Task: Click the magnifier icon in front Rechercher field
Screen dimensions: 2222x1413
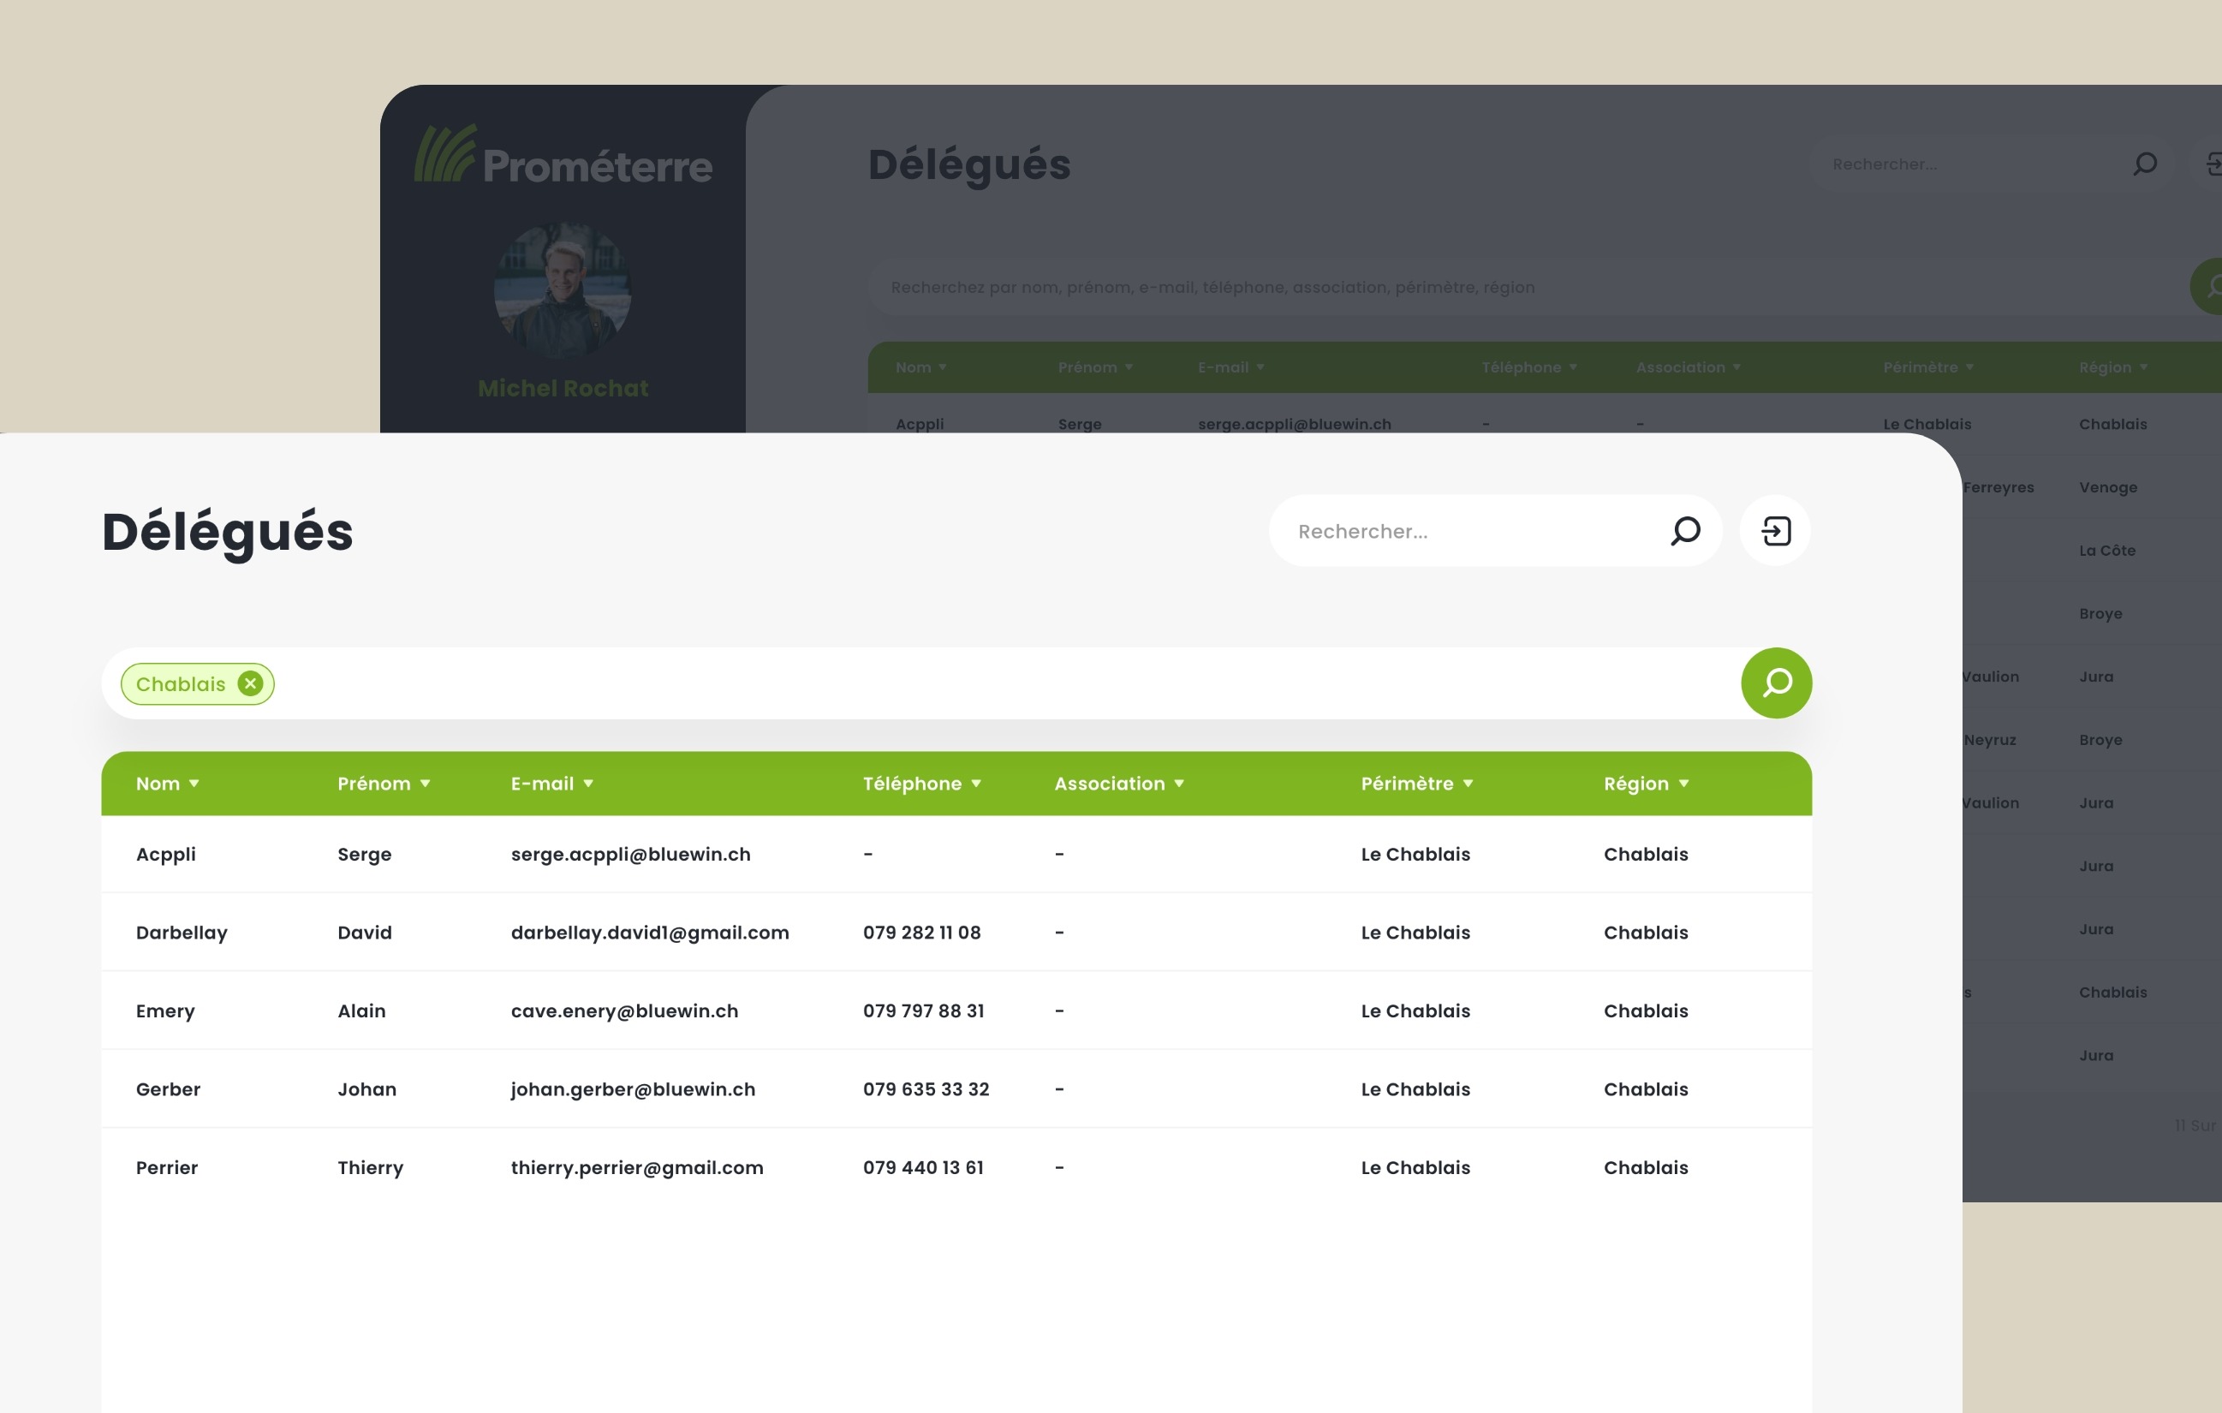Action: (x=1685, y=531)
